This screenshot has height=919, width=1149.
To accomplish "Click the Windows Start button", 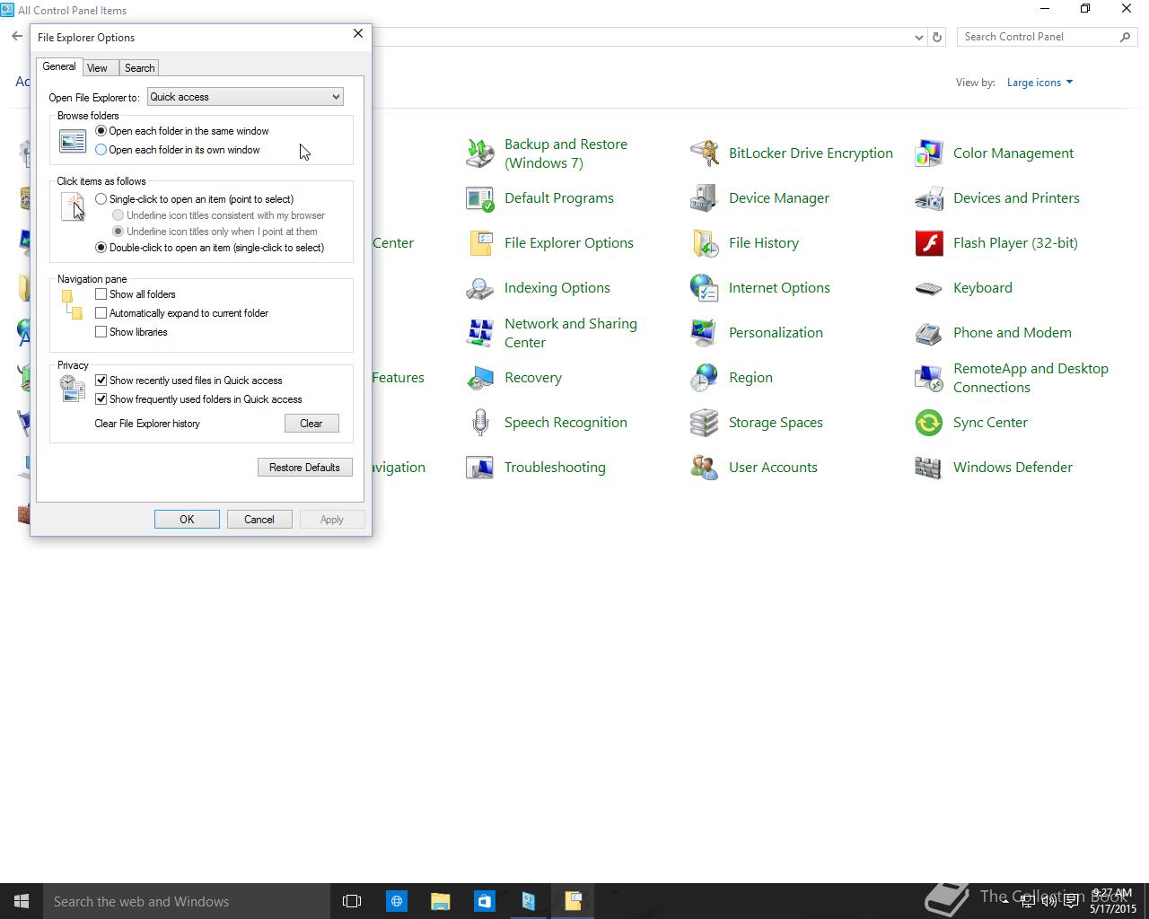I will pos(22,901).
